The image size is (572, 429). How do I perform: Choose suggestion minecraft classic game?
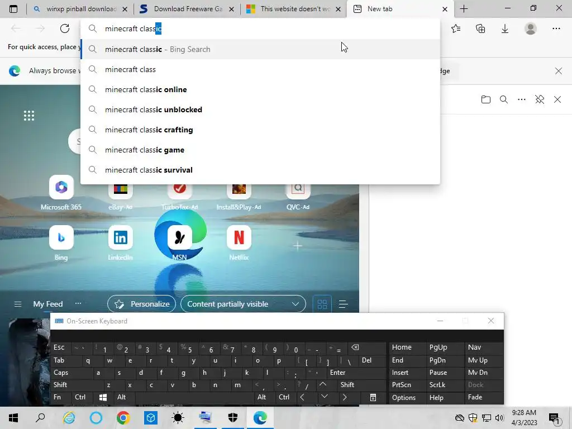point(260,150)
